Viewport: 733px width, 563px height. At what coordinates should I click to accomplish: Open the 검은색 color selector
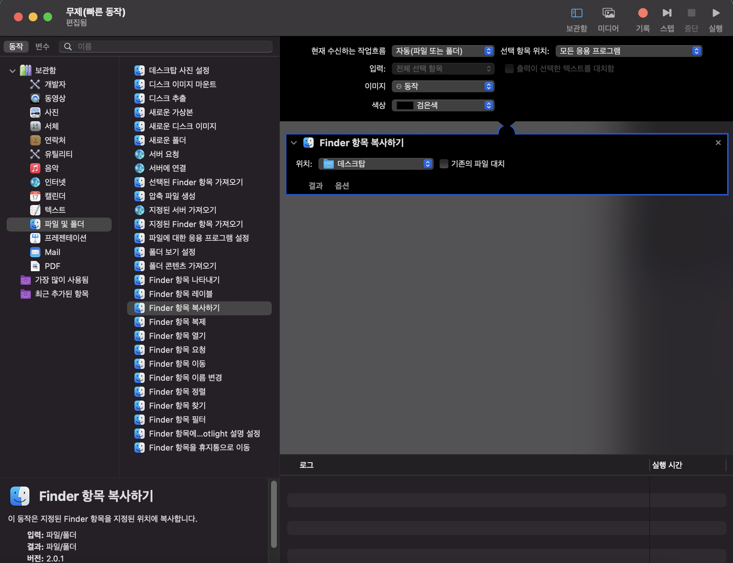pos(443,105)
